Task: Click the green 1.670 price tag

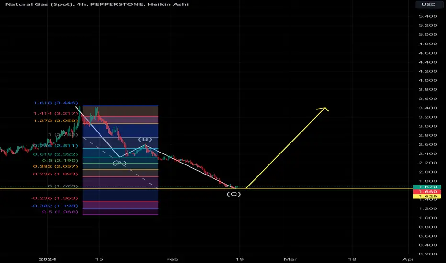Action: [427, 187]
